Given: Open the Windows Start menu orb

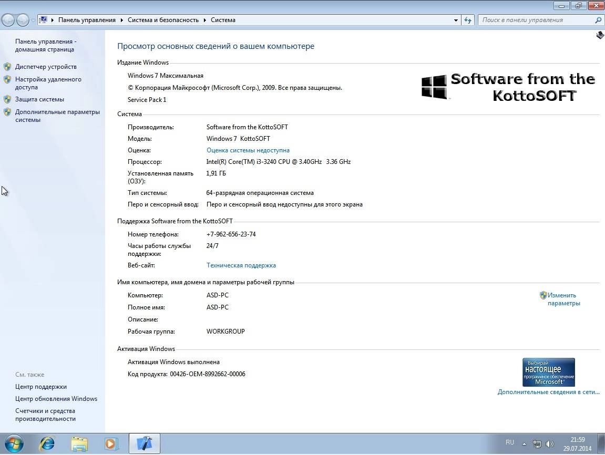Looking at the screenshot, I should click(x=14, y=444).
